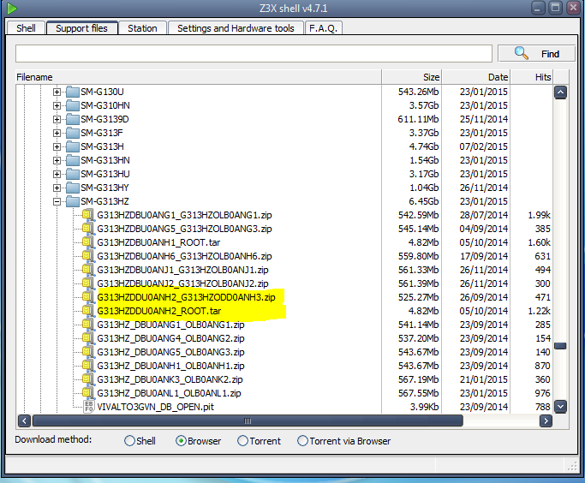585x483 pixels.
Task: Click the 1.99k hits value
Action: click(539, 215)
